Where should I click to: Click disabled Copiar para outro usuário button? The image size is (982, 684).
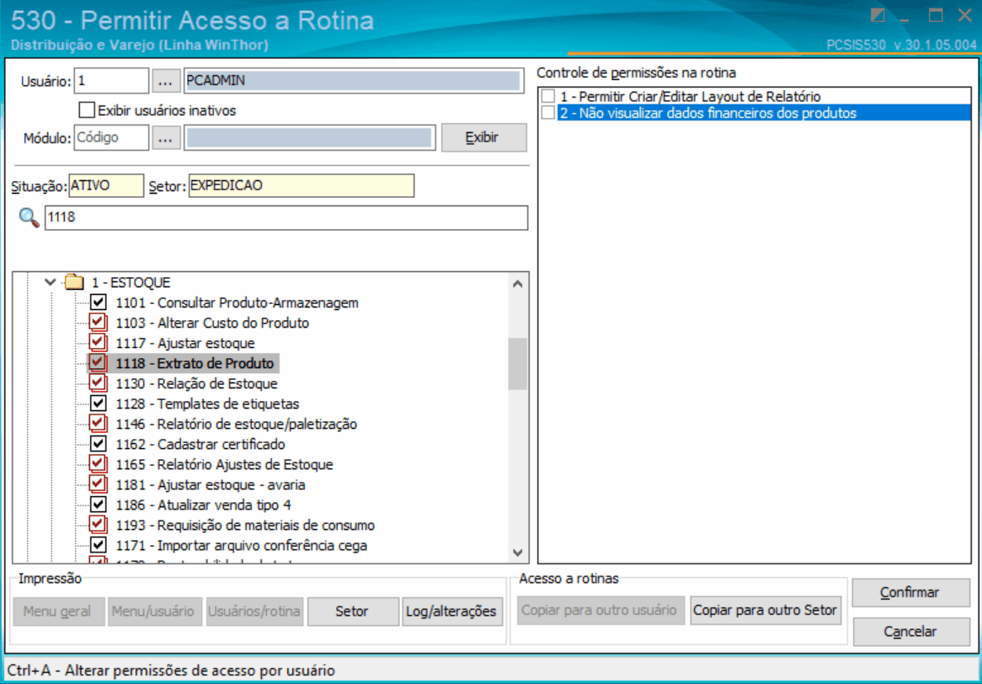600,610
